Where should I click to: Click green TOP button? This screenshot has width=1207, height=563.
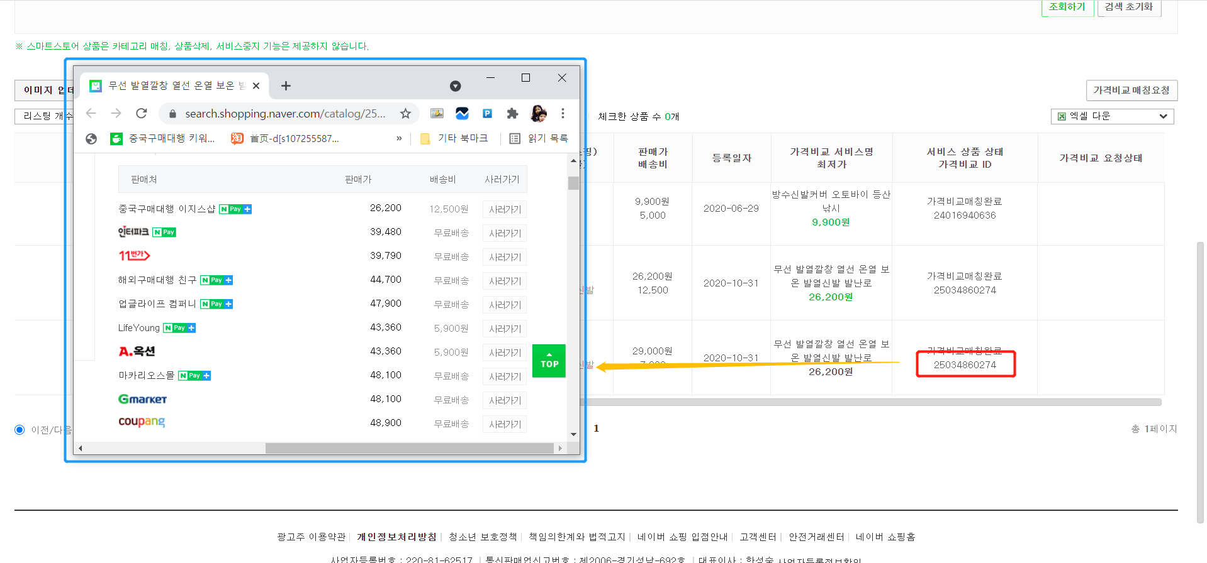tap(549, 361)
